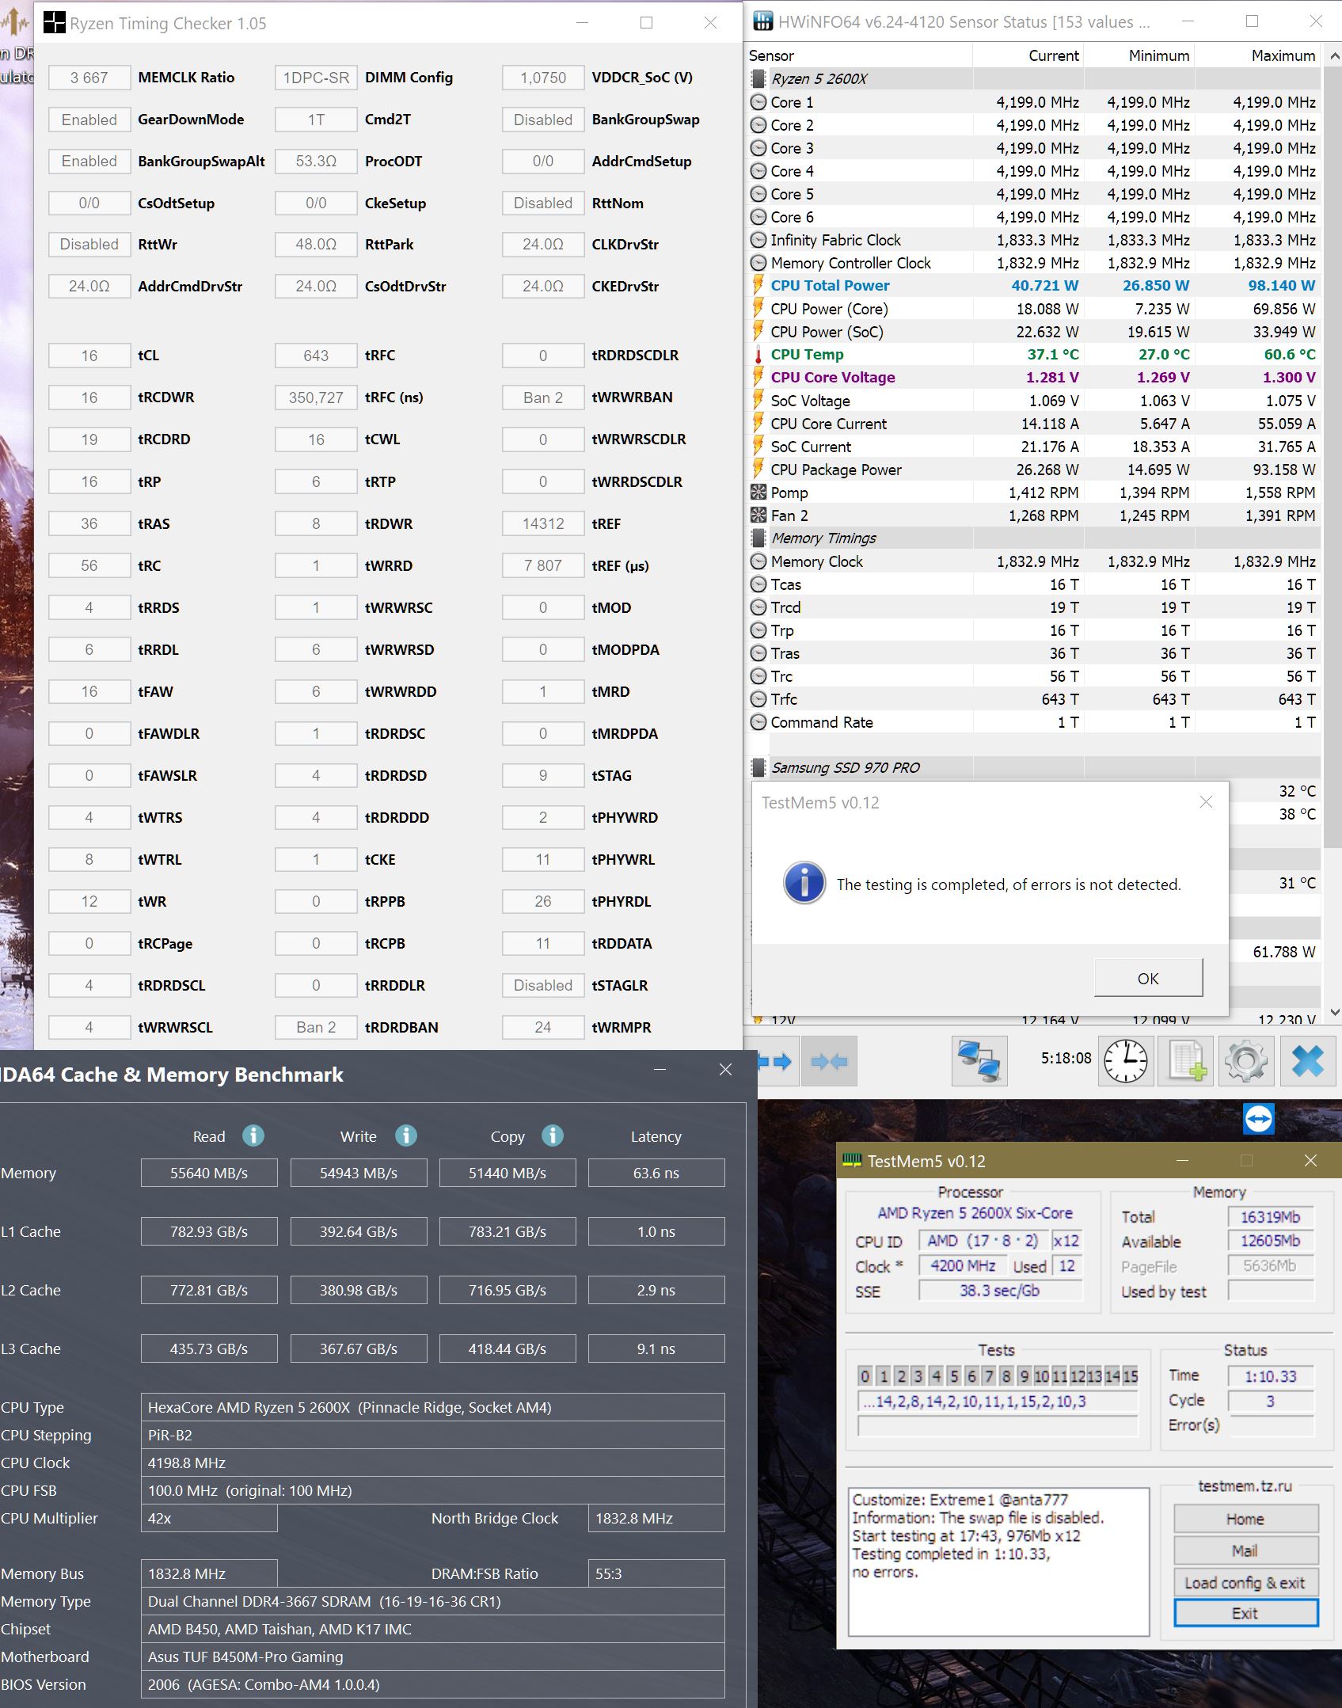Click the info icon next to Copy in AIDA64
This screenshot has width=1342, height=1708.
tap(553, 1135)
